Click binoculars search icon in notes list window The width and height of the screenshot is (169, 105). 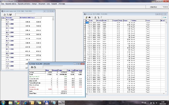[x=89, y=17]
